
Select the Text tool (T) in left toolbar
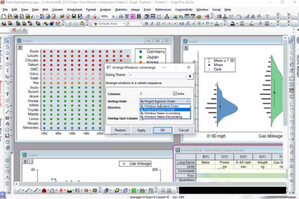8,93
